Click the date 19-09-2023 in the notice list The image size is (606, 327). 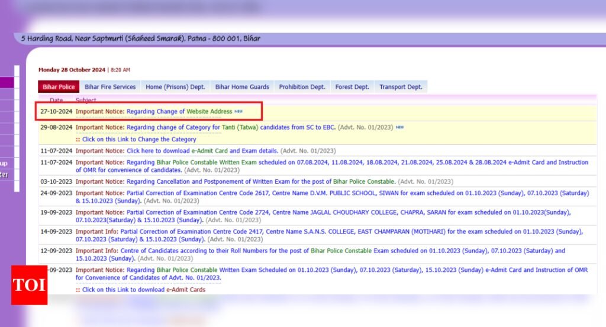56,212
